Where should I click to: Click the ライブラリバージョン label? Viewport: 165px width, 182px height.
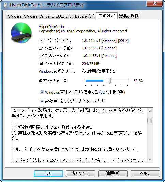coord(54,56)
